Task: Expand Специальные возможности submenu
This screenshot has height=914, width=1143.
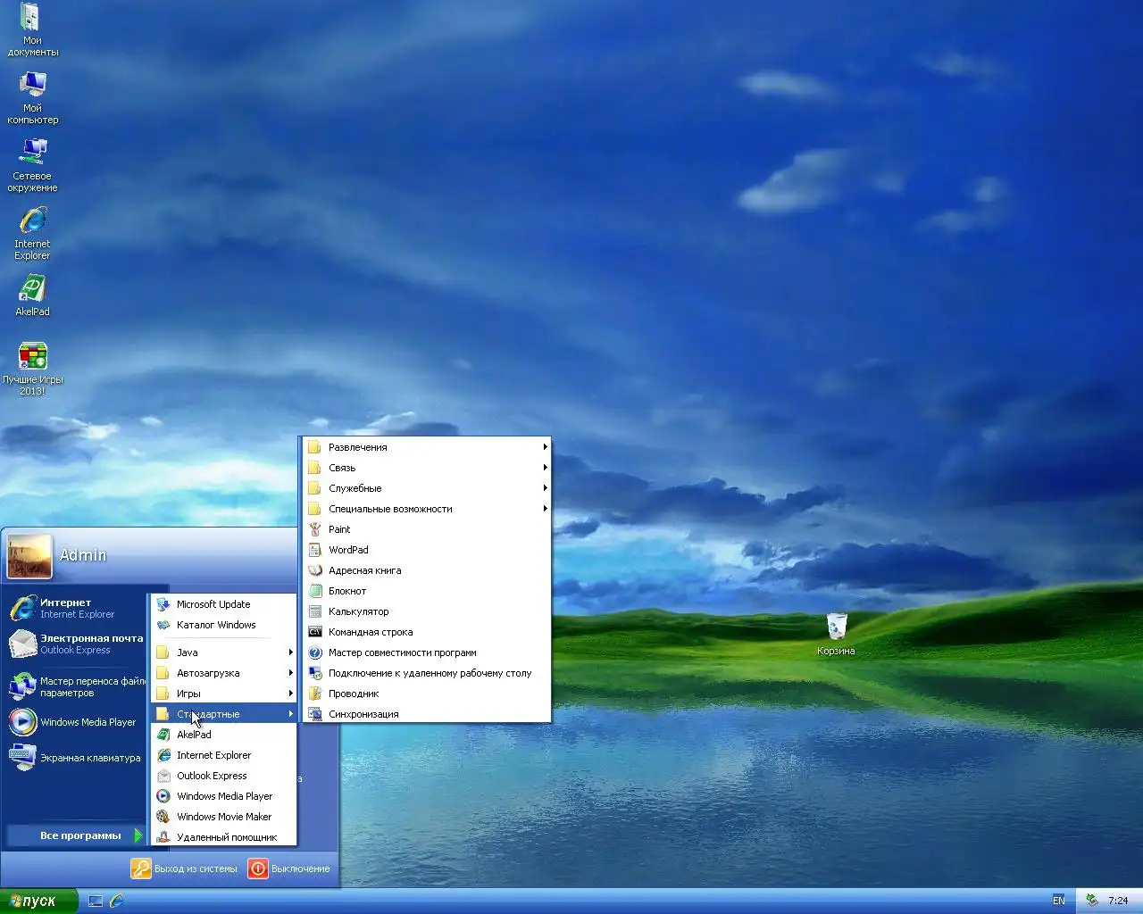Action: pos(426,509)
